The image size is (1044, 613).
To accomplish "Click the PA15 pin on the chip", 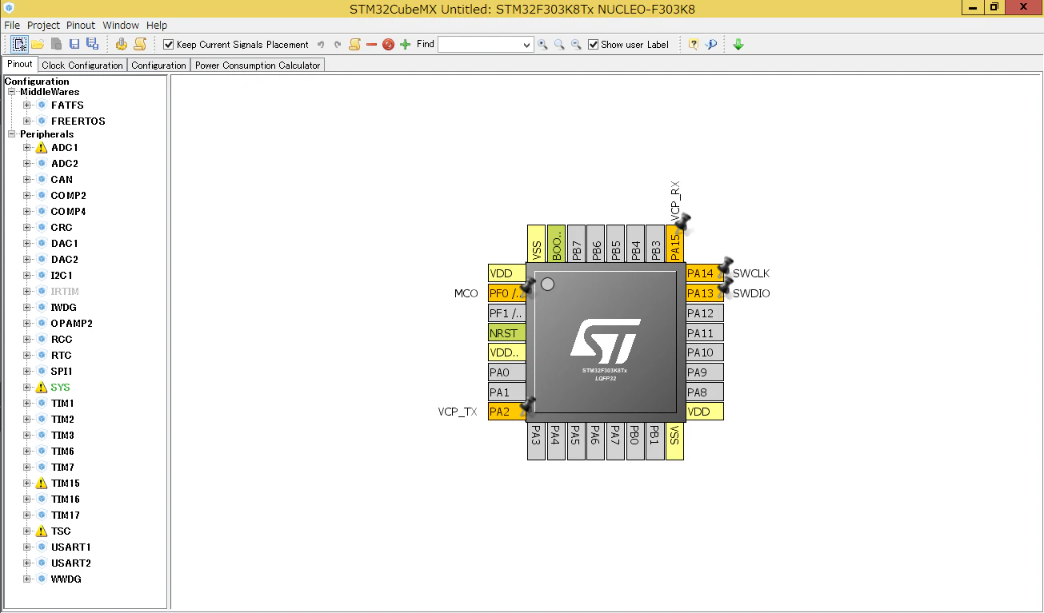I will (x=675, y=243).
